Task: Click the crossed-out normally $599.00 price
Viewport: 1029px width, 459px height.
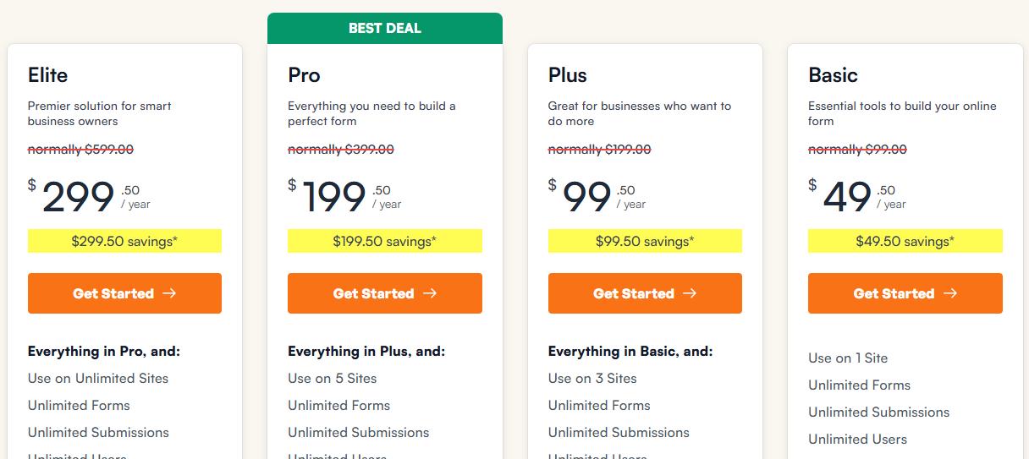Action: 81,150
